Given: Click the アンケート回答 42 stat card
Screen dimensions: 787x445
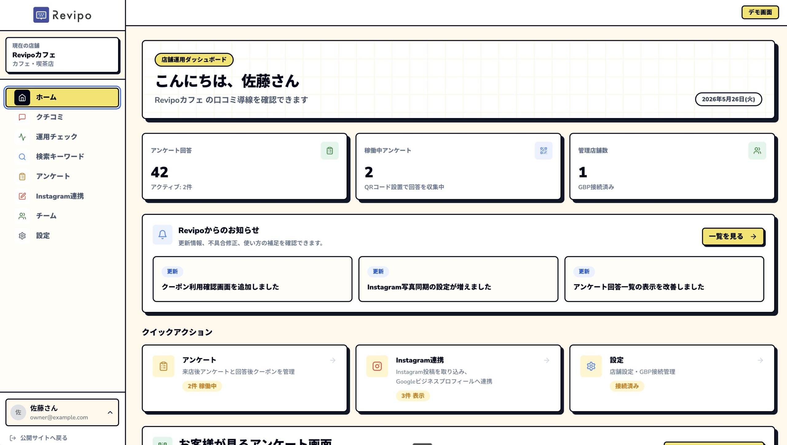Looking at the screenshot, I should coord(244,166).
